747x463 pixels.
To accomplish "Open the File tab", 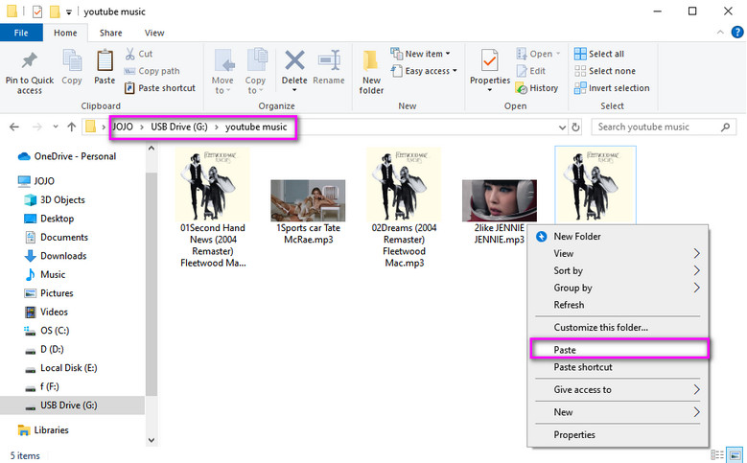I will point(21,33).
